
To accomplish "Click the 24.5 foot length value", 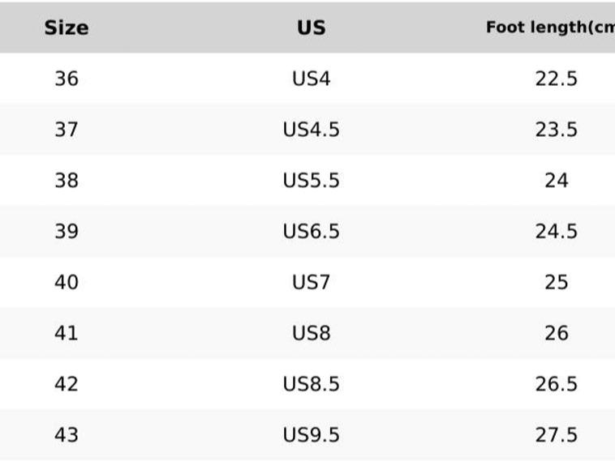I will [x=556, y=231].
